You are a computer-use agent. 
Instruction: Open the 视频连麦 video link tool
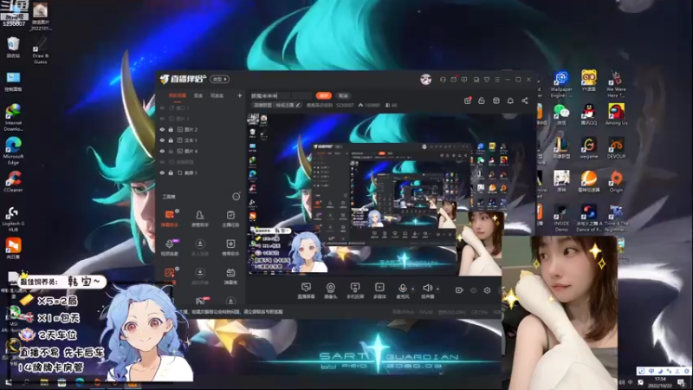click(x=170, y=247)
